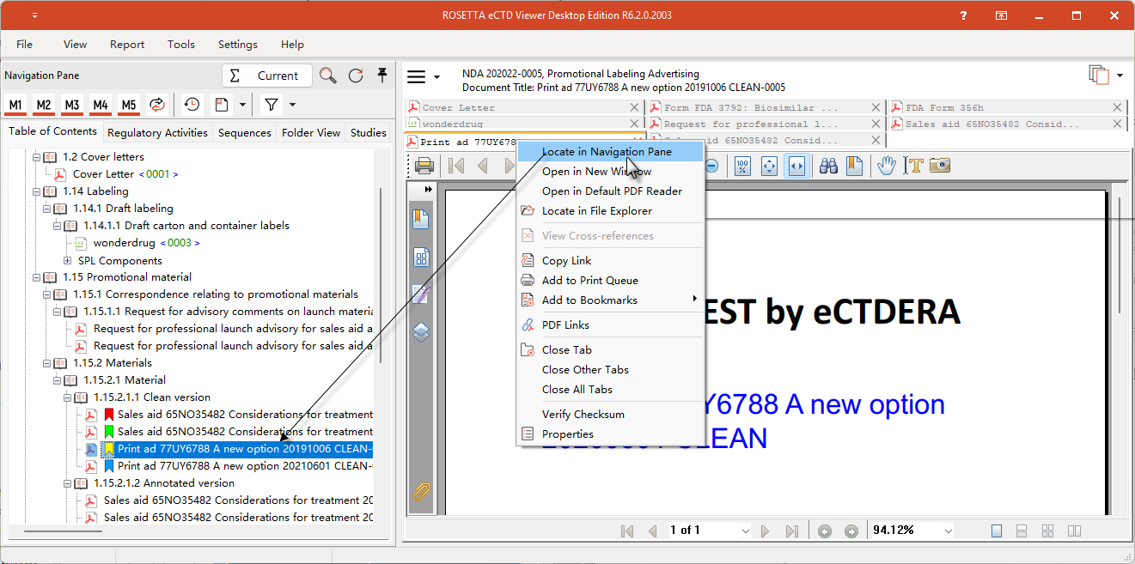The image size is (1135, 564).
Task: Click the filter funnel icon
Action: point(271,105)
